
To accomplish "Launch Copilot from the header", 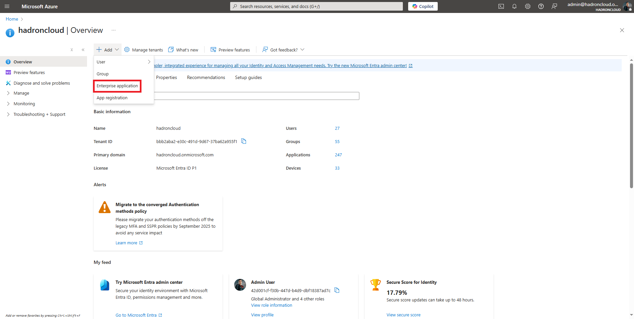I will [x=423, y=6].
